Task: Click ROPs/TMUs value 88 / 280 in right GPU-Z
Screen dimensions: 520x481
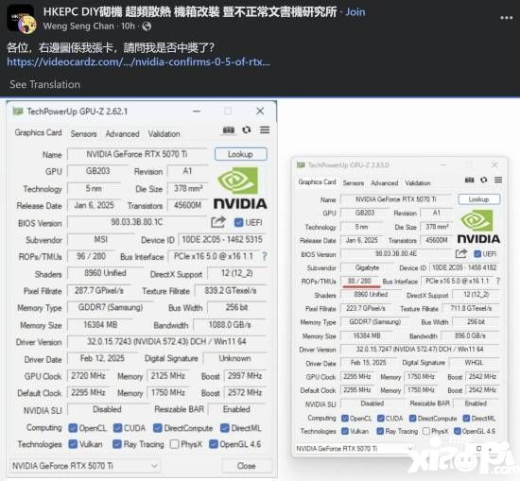Action: pyautogui.click(x=359, y=281)
